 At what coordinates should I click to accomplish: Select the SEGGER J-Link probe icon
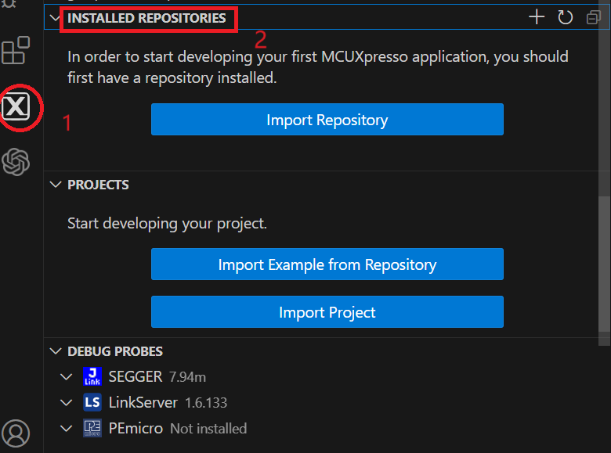pyautogui.click(x=92, y=377)
